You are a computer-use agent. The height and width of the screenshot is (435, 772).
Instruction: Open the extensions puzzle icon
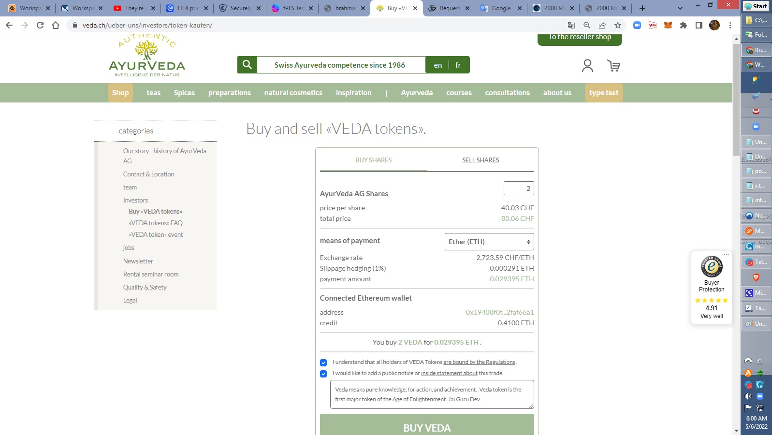pyautogui.click(x=684, y=25)
